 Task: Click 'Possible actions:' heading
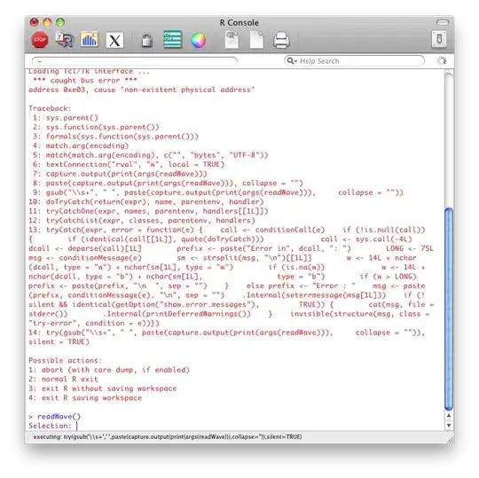point(65,360)
